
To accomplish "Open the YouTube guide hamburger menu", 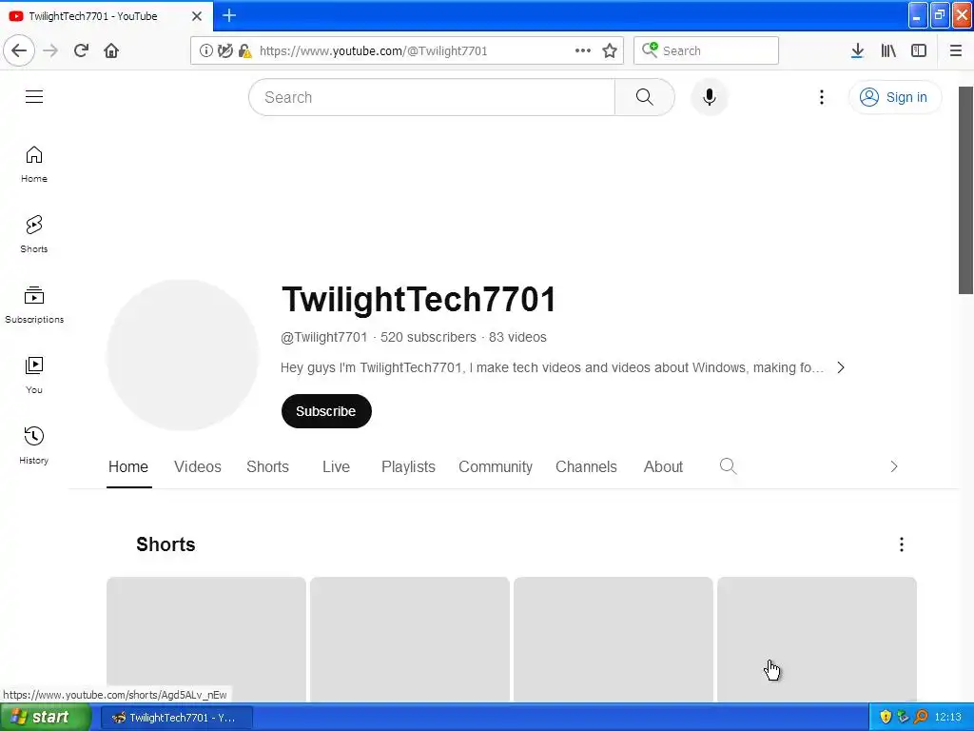I will (34, 96).
